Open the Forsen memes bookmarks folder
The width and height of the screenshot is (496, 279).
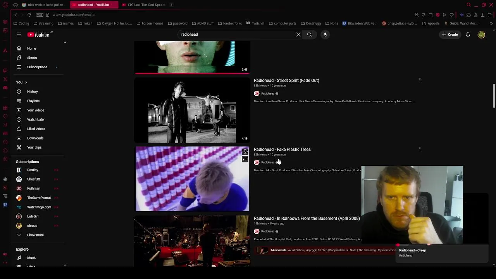(150, 23)
